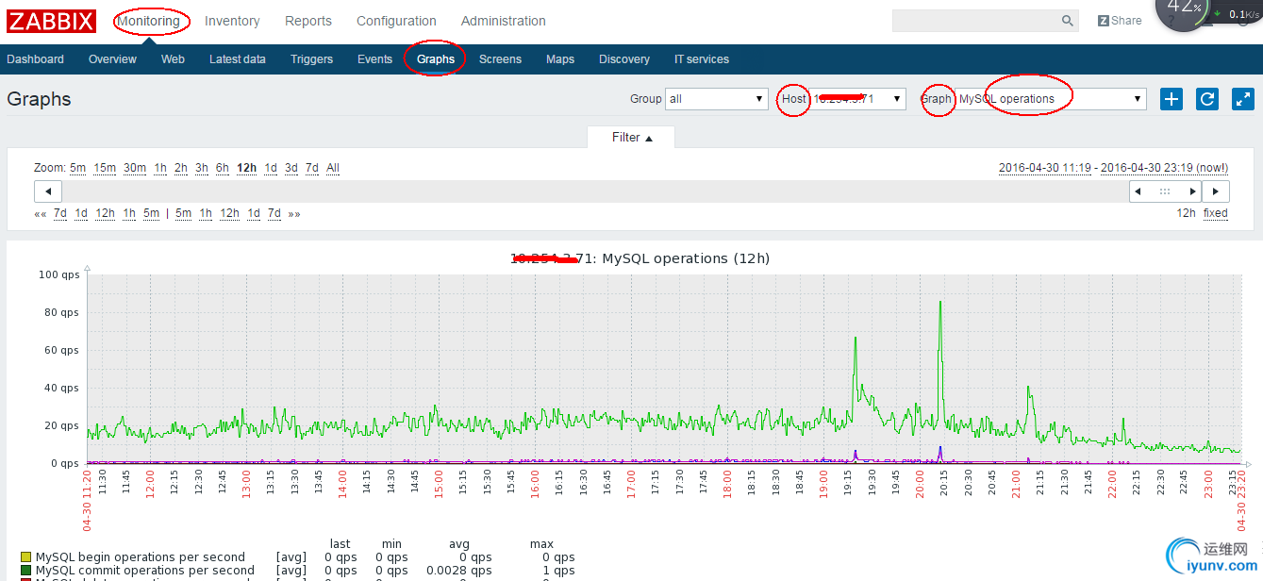Go to the Events submenu
Viewport: 1263px width, 581px height.
click(374, 59)
